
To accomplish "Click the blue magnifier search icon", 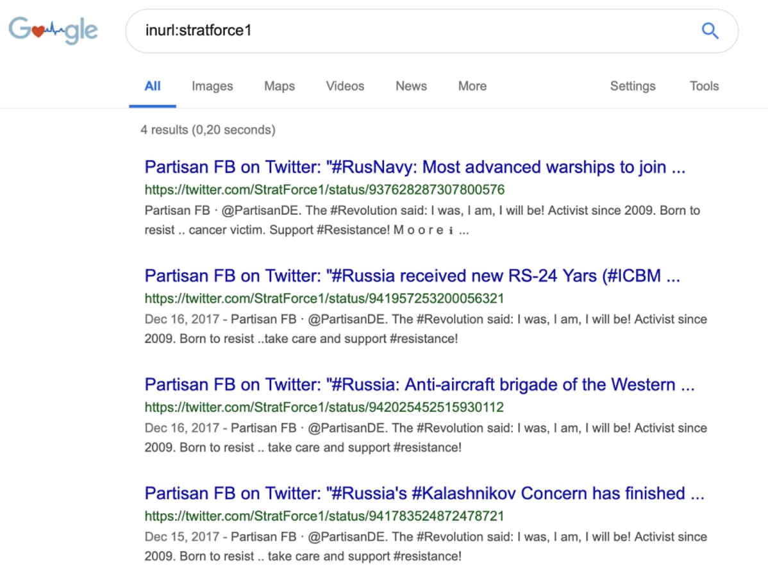I will click(x=710, y=31).
